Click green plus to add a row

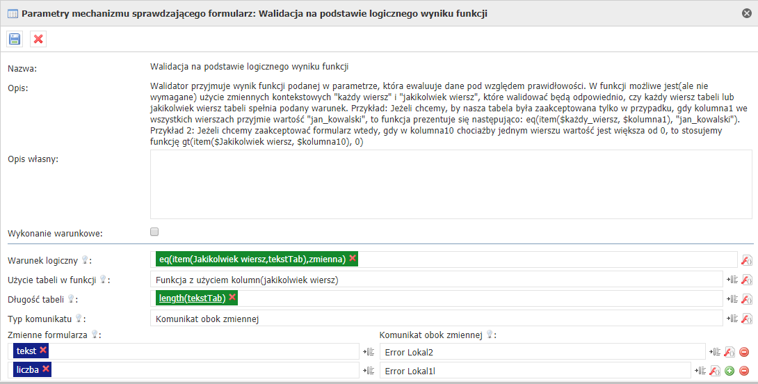click(730, 371)
